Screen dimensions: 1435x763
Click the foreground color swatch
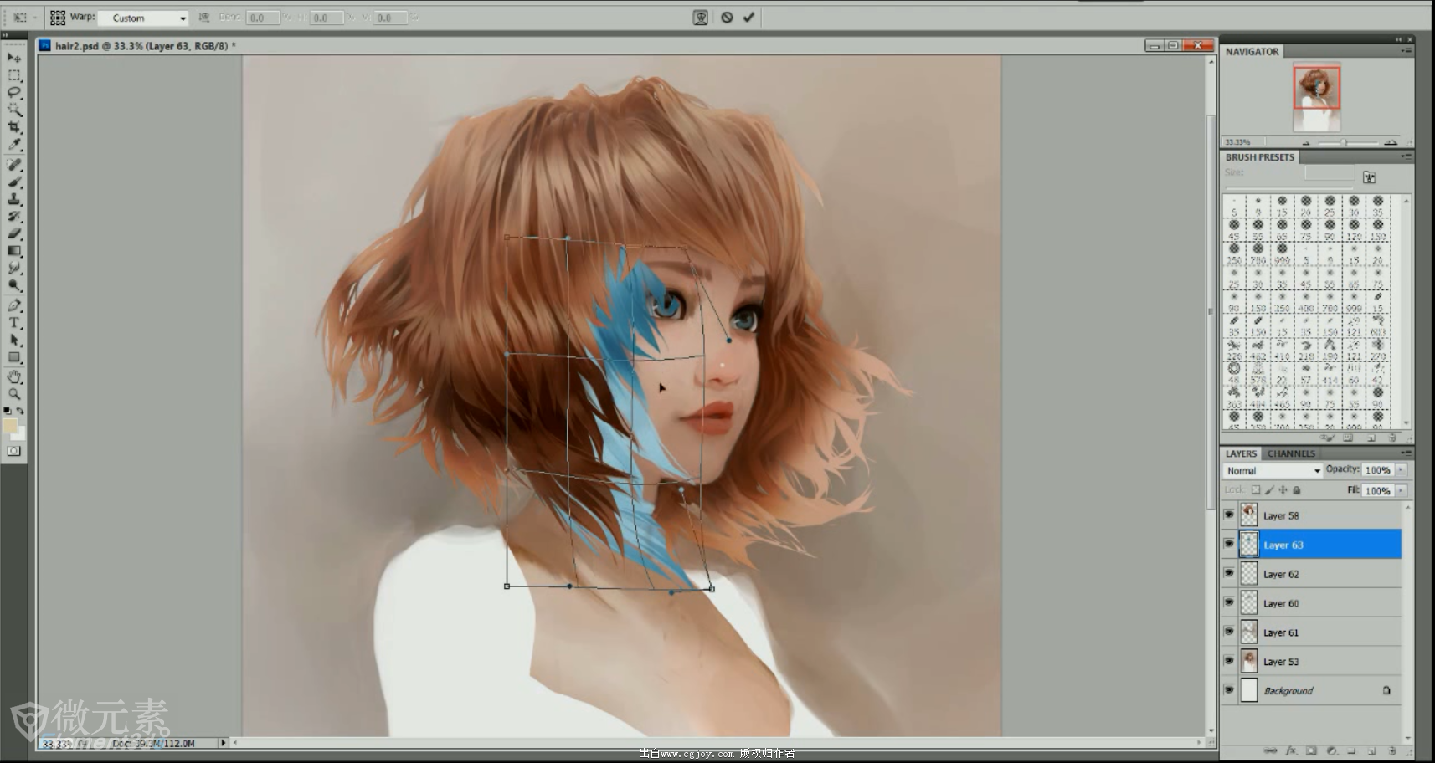click(10, 426)
